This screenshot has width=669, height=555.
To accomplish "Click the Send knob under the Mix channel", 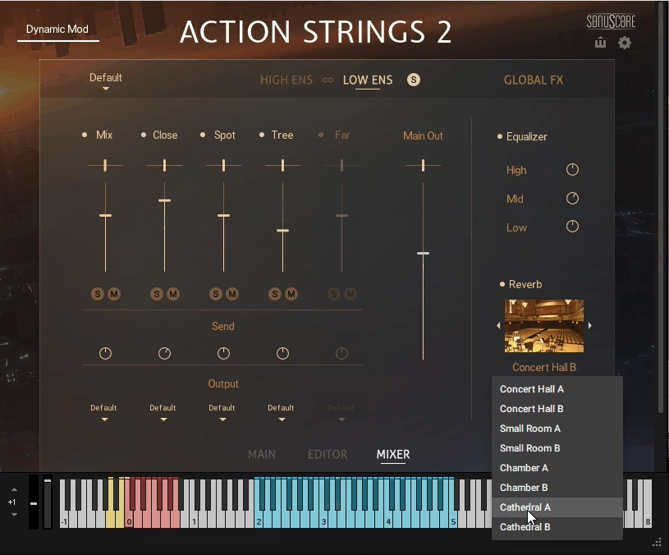I will [x=104, y=353].
